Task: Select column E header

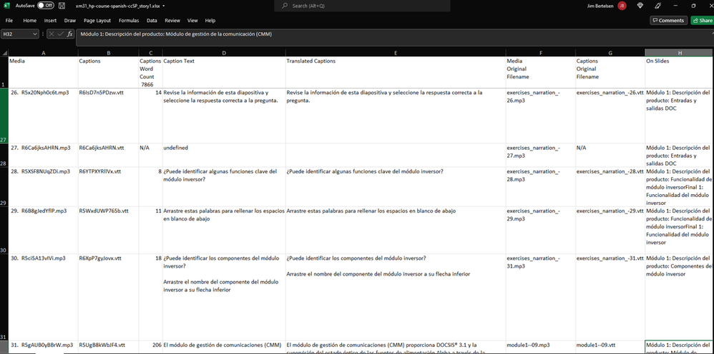Action: 396,53
